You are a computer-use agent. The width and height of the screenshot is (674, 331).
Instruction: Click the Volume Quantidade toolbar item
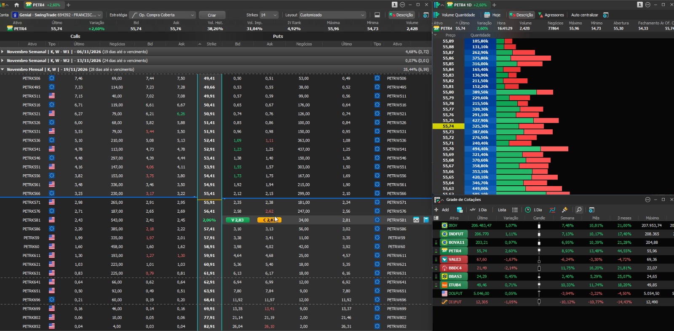click(455, 15)
